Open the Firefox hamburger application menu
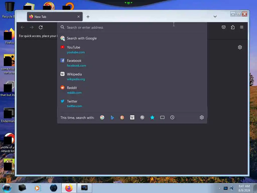The height and width of the screenshot is (193, 257). click(x=242, y=27)
